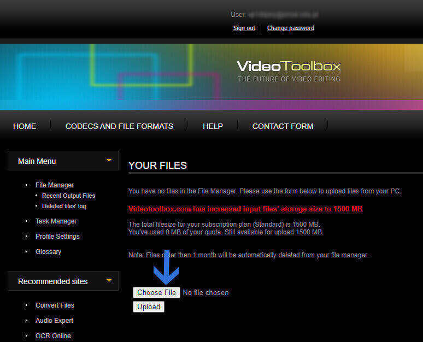Screen dimensions: 423x342
Task: Click the 'No file chosen' label
Action: (x=206, y=293)
